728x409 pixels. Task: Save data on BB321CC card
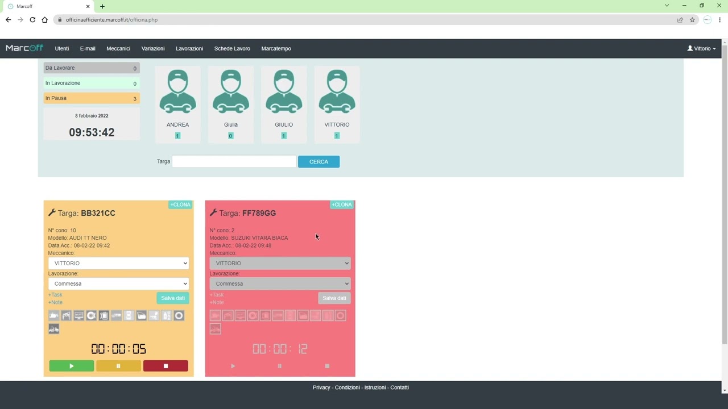click(x=173, y=298)
